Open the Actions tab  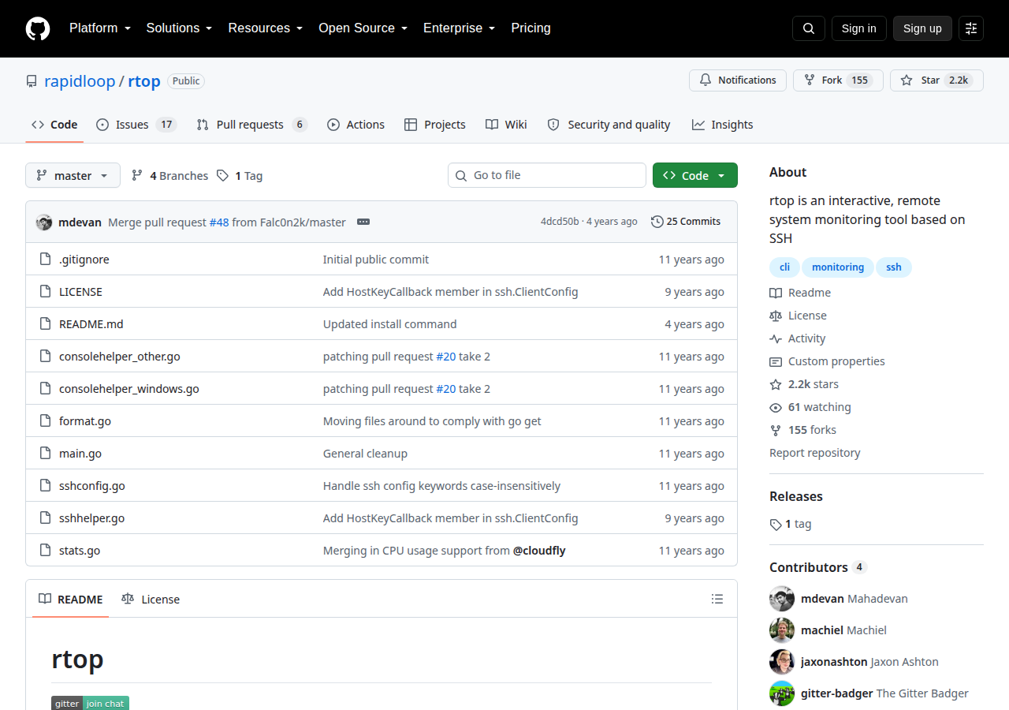click(x=356, y=125)
